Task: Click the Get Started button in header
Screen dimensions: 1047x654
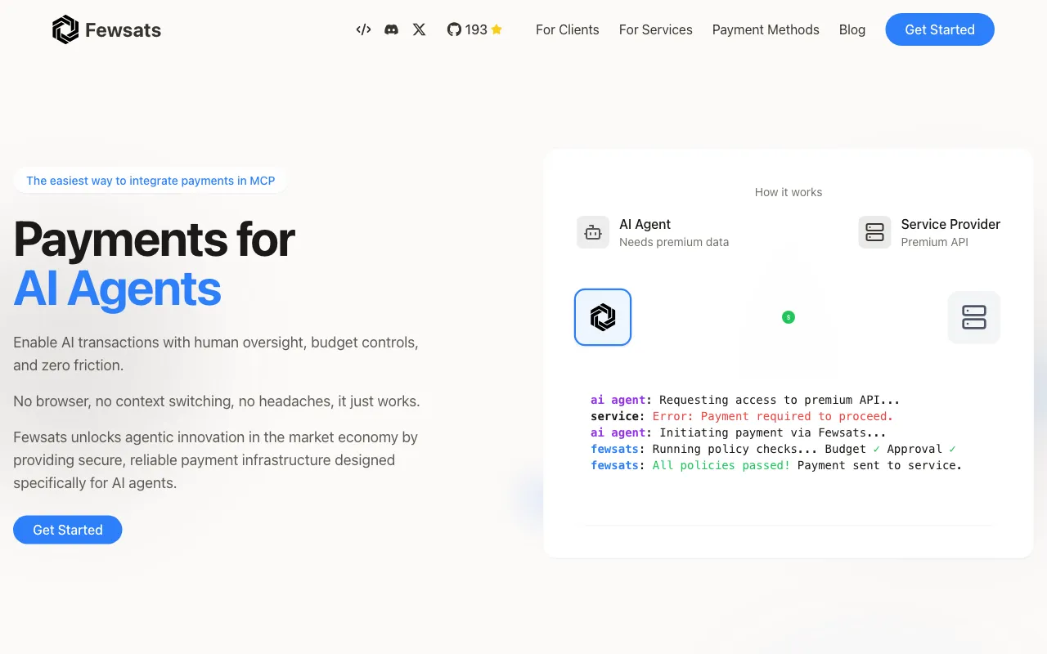Action: pos(940,29)
